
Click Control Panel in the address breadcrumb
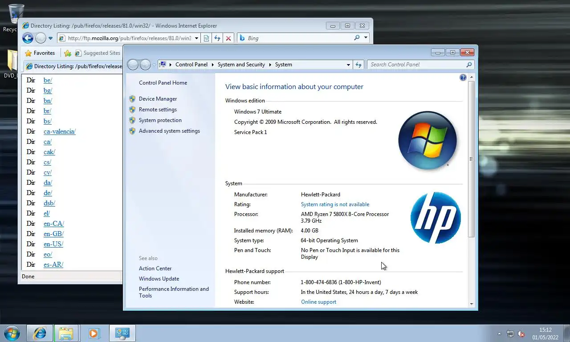[x=191, y=65]
